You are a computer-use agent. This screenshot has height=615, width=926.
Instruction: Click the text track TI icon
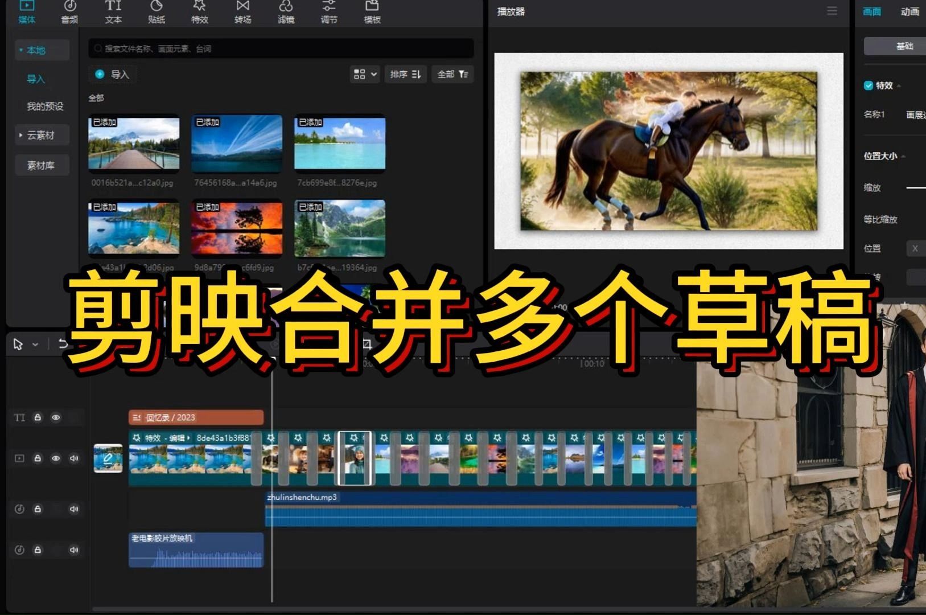19,417
